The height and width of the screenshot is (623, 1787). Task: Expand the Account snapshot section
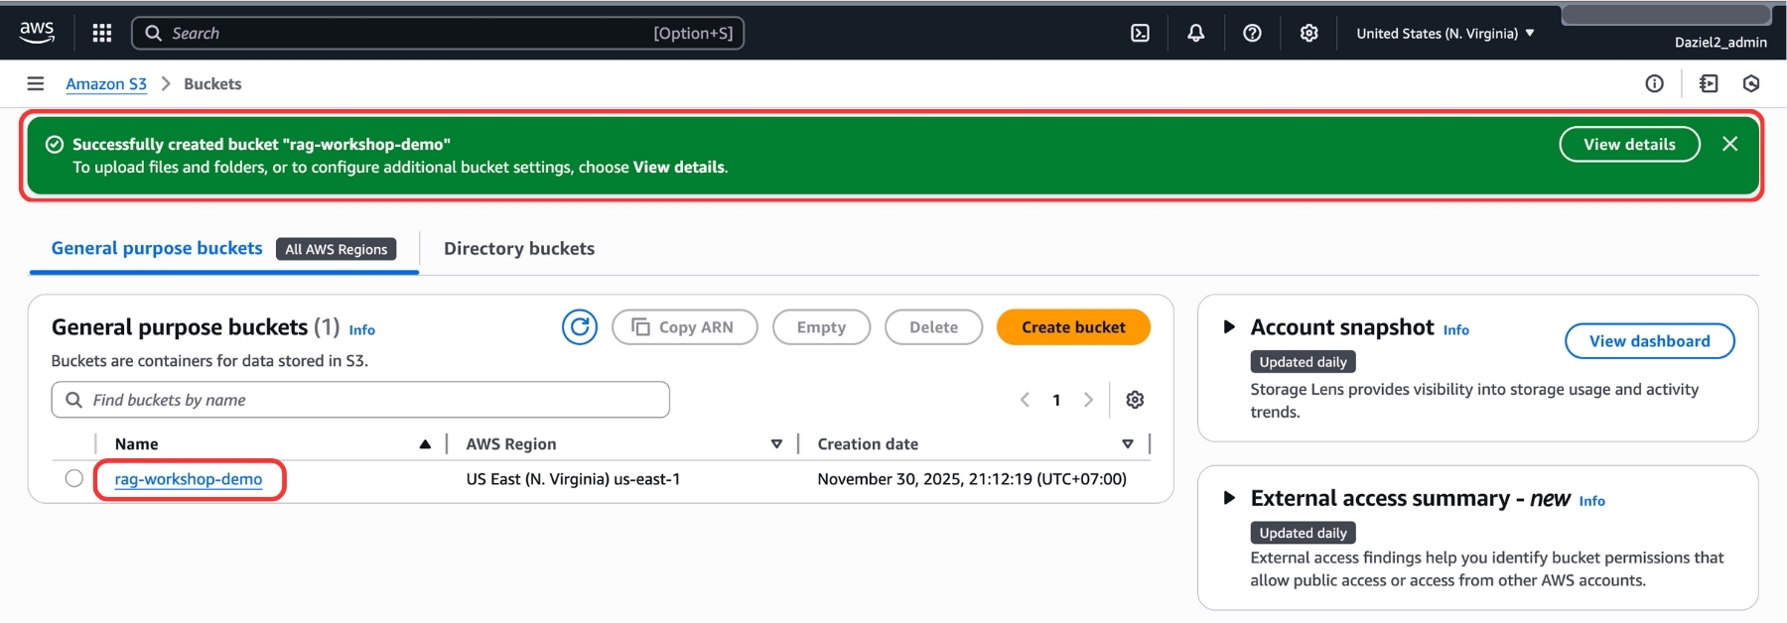pos(1229,326)
